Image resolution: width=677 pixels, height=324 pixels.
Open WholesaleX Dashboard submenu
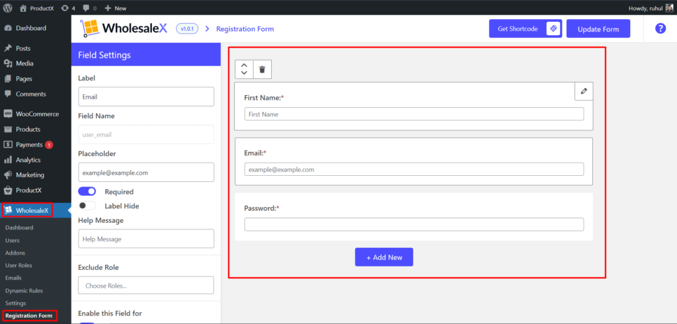(x=19, y=227)
